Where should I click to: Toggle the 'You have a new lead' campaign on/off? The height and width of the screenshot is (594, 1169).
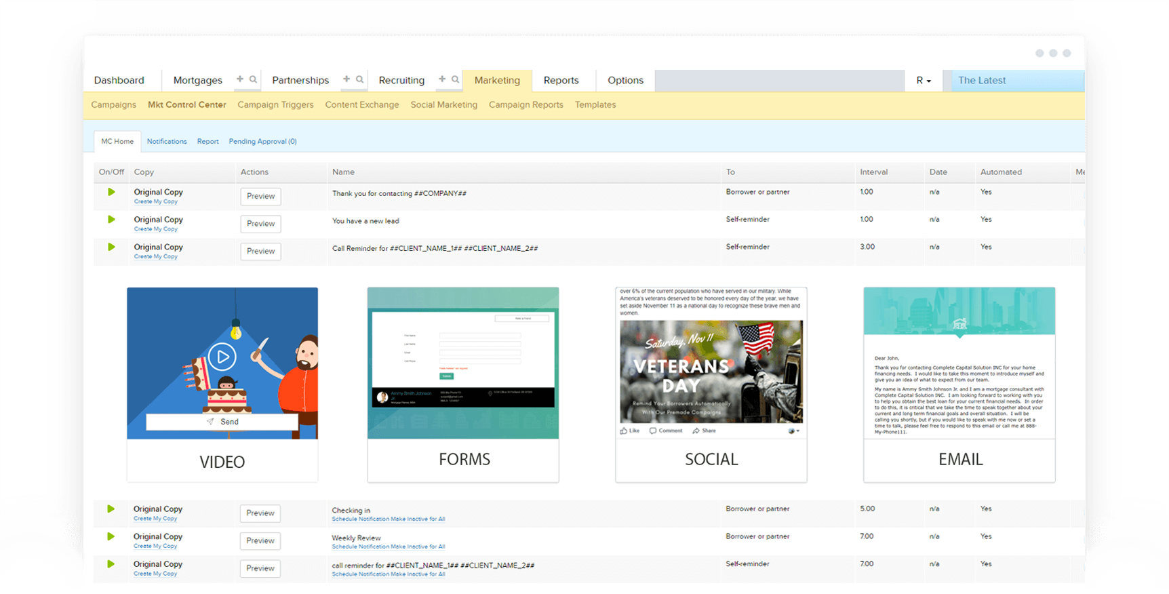pyautogui.click(x=111, y=220)
